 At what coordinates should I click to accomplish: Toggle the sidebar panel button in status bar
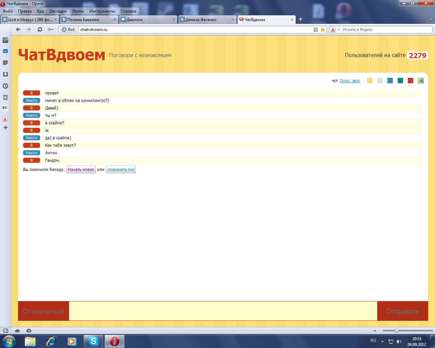click(x=6, y=331)
